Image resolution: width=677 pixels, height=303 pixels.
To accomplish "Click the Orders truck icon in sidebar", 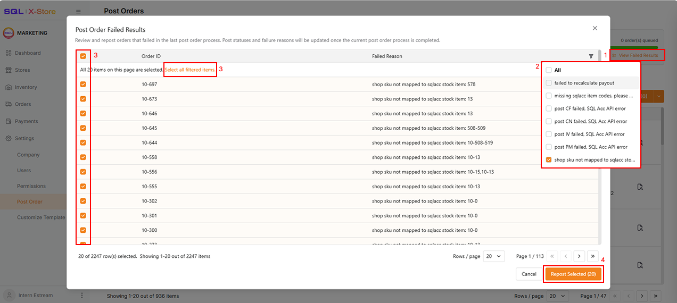I will click(x=9, y=104).
